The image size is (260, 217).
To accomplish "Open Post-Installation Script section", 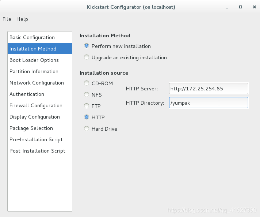I will point(40,151).
